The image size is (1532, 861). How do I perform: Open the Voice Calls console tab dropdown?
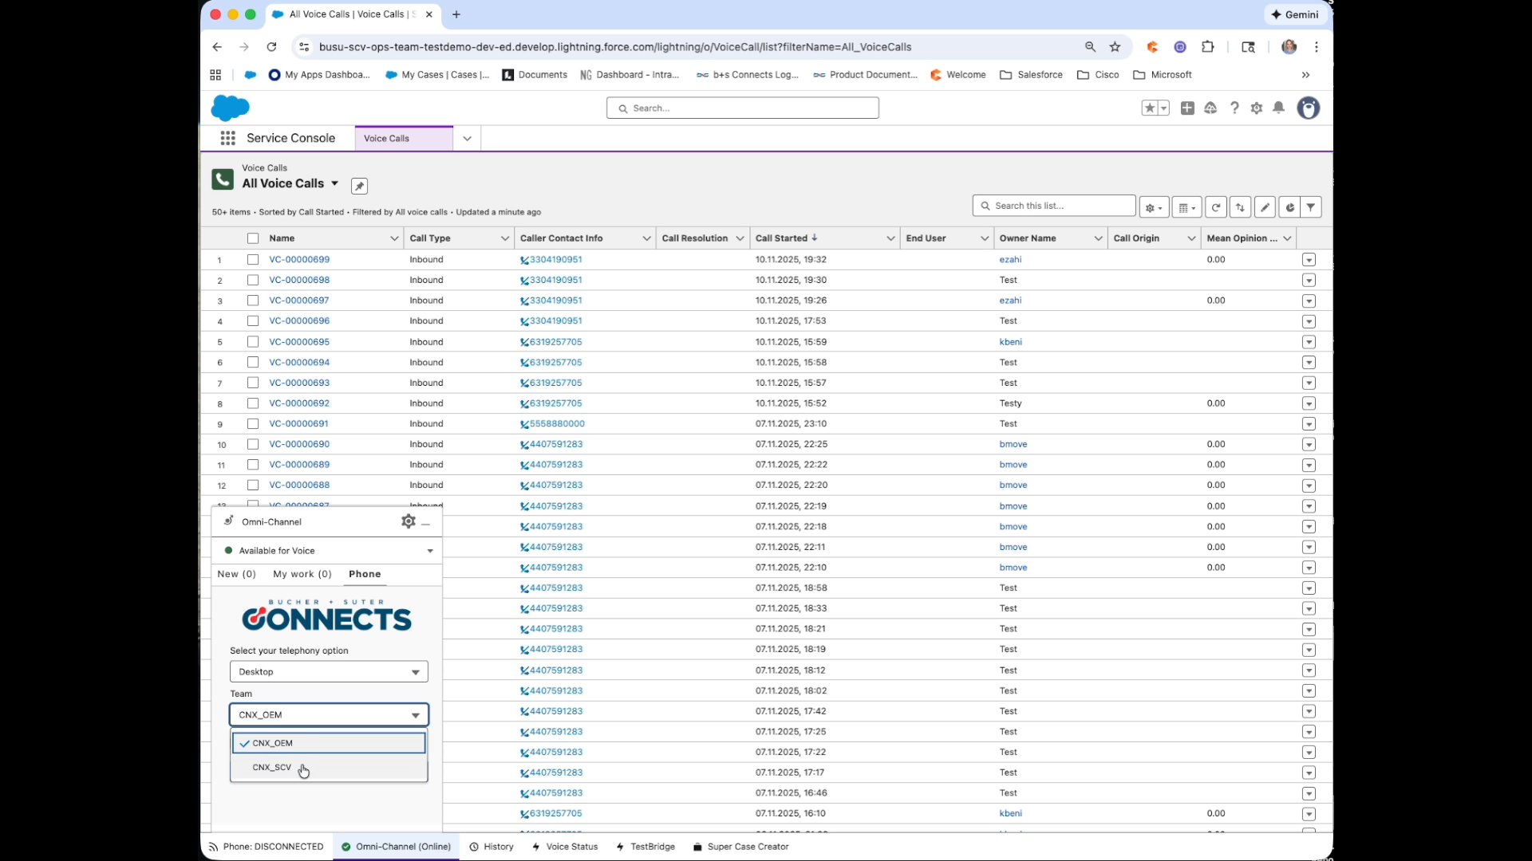pyautogui.click(x=468, y=138)
